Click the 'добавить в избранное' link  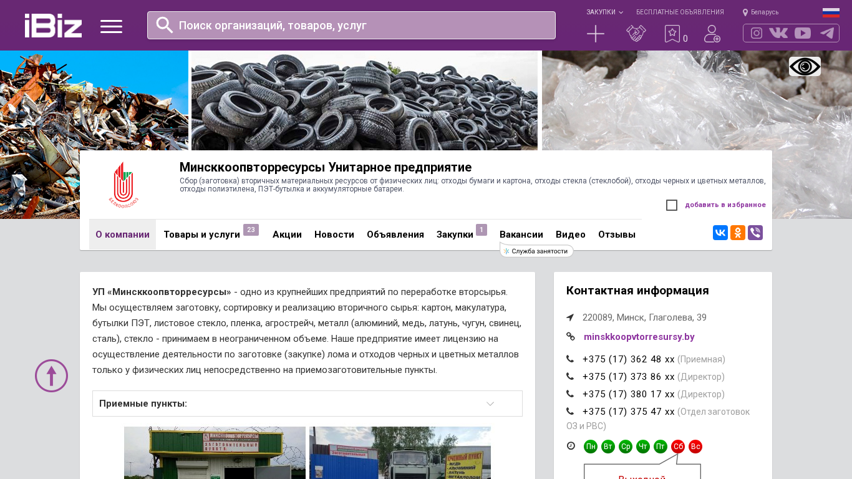pos(725,205)
